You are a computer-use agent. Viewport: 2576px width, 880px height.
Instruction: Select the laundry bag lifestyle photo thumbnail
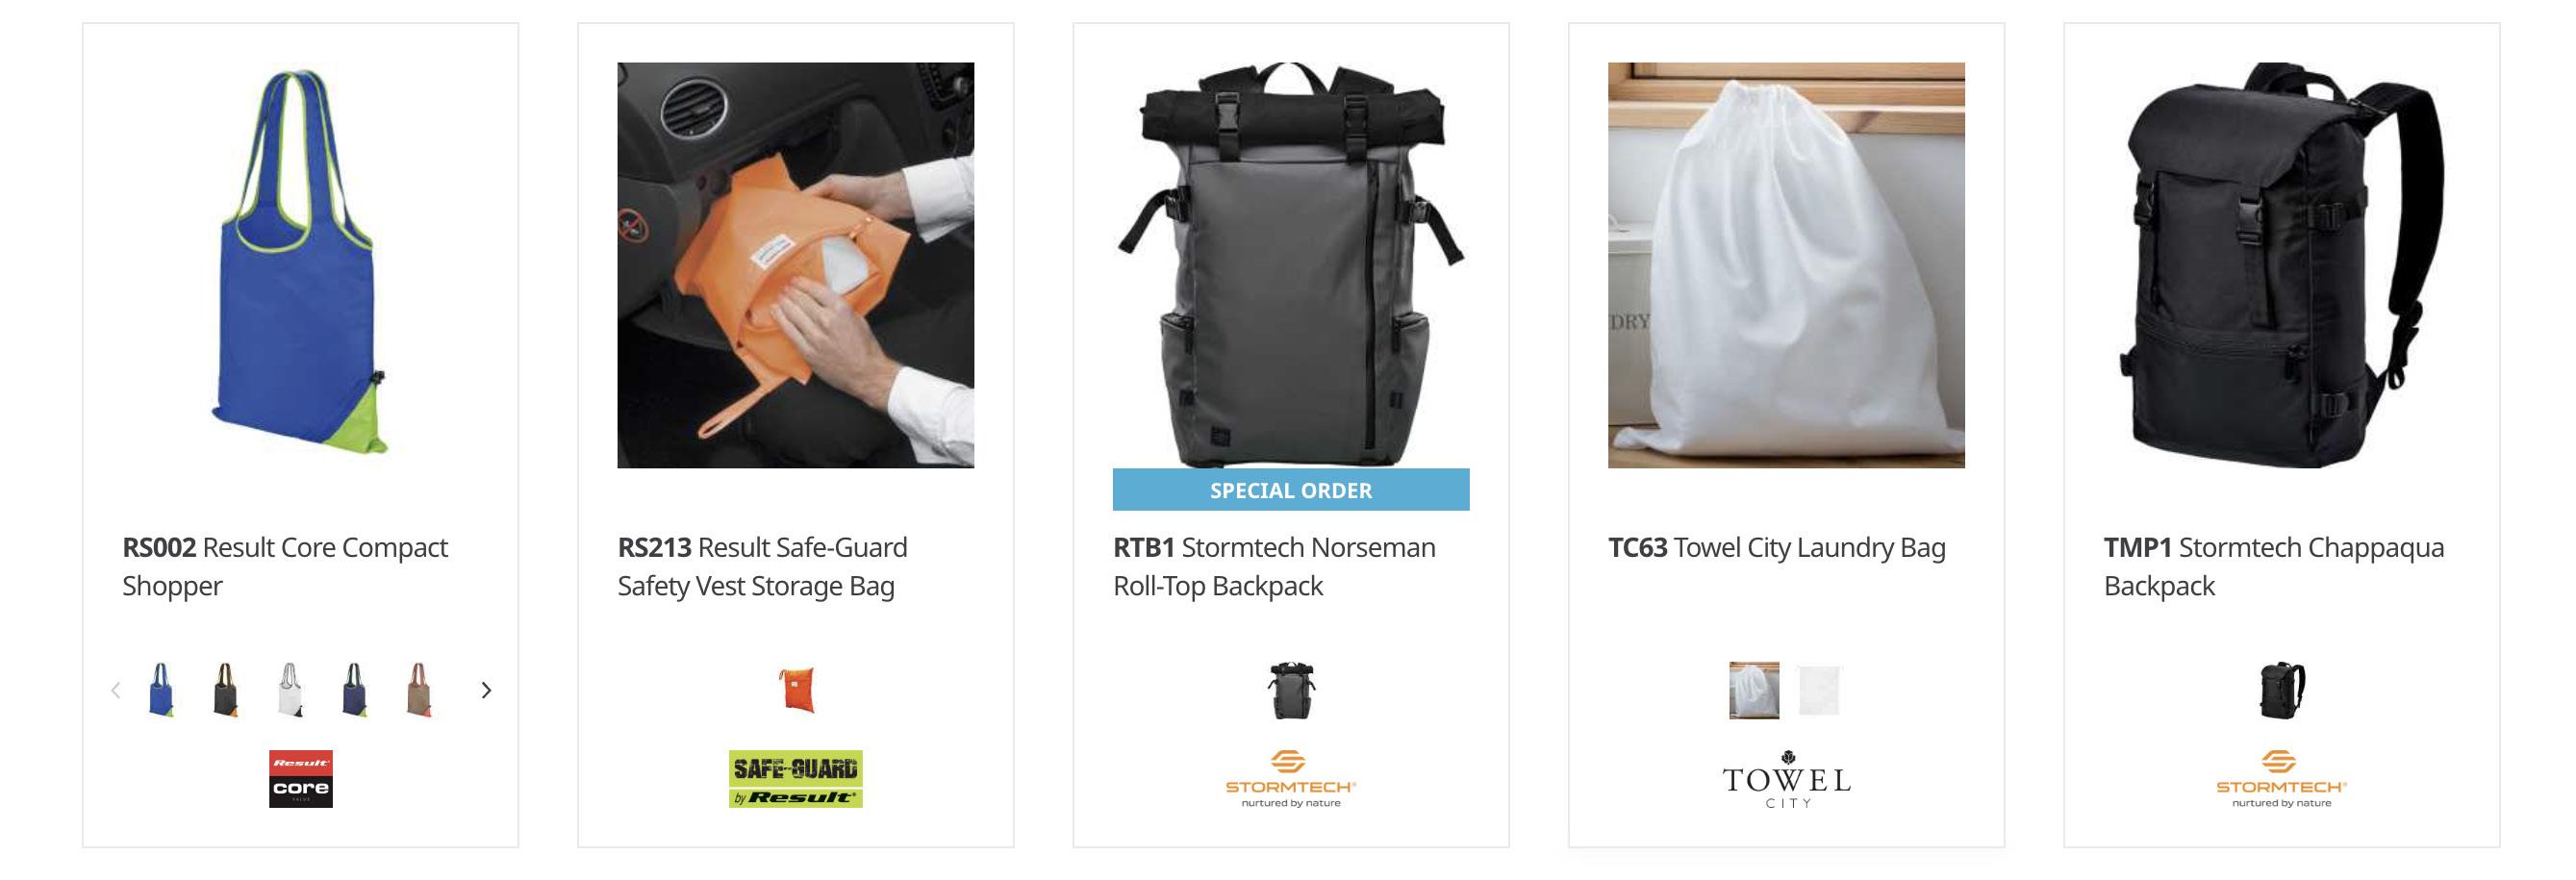pyautogui.click(x=1754, y=690)
